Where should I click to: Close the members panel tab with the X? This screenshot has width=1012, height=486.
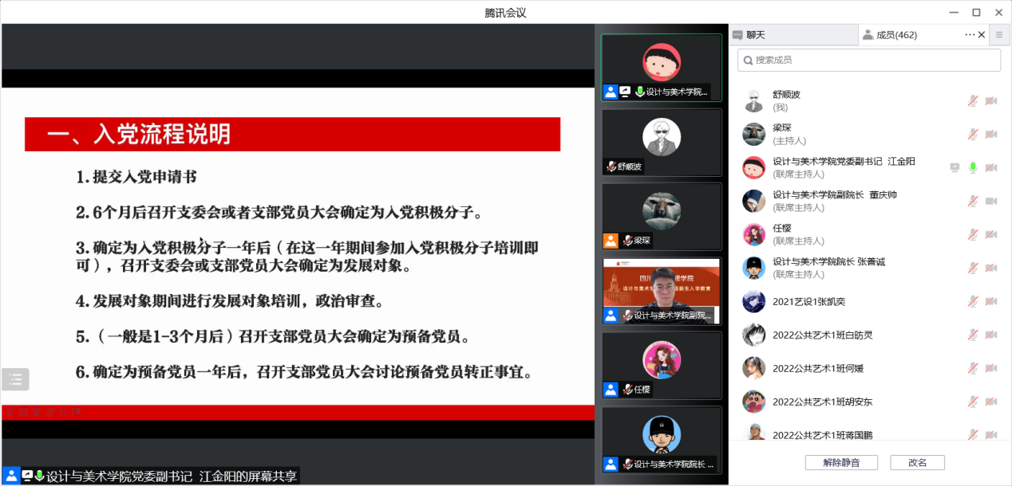(982, 35)
